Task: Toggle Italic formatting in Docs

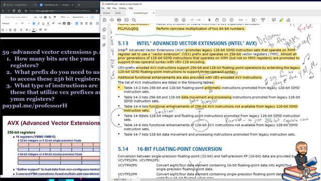Action: tap(39, 24)
